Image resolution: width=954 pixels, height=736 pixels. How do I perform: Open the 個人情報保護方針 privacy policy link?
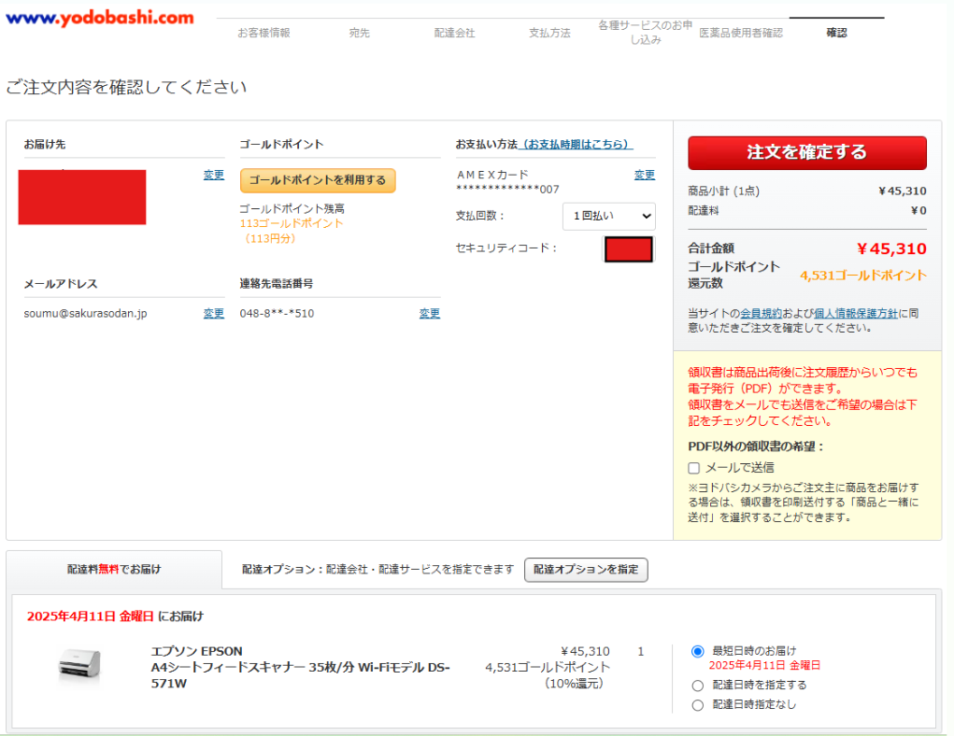(856, 314)
